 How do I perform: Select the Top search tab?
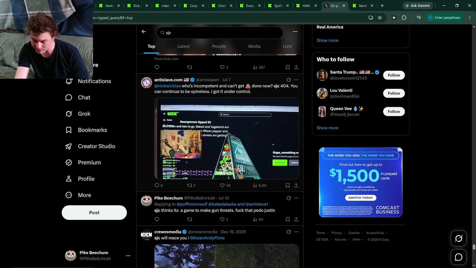151,47
